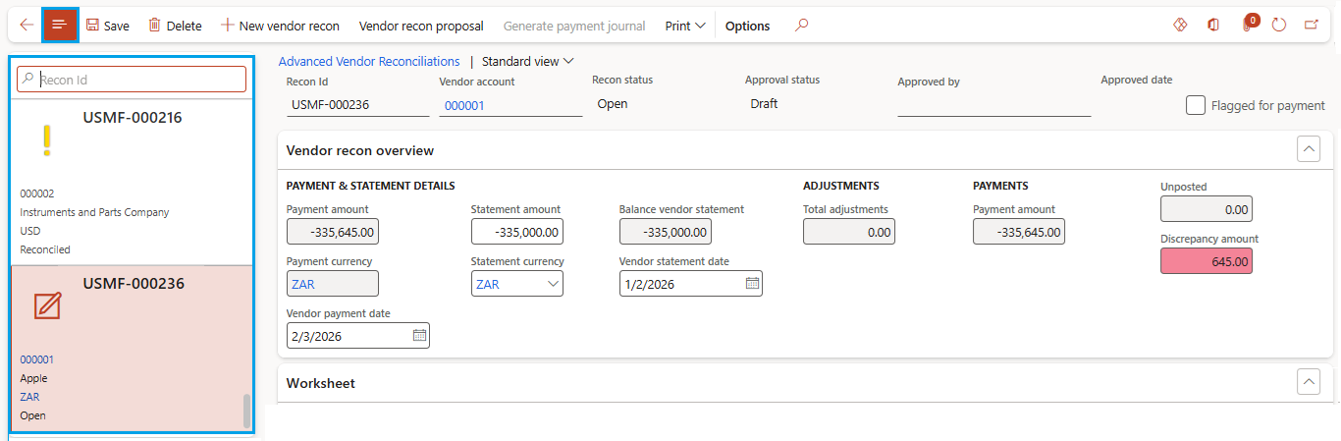Refresh the page with the circular arrow

click(x=1278, y=26)
